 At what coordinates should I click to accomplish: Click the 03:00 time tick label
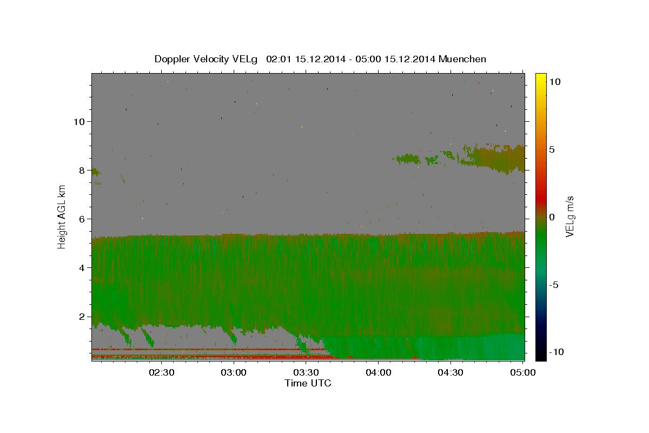point(234,372)
